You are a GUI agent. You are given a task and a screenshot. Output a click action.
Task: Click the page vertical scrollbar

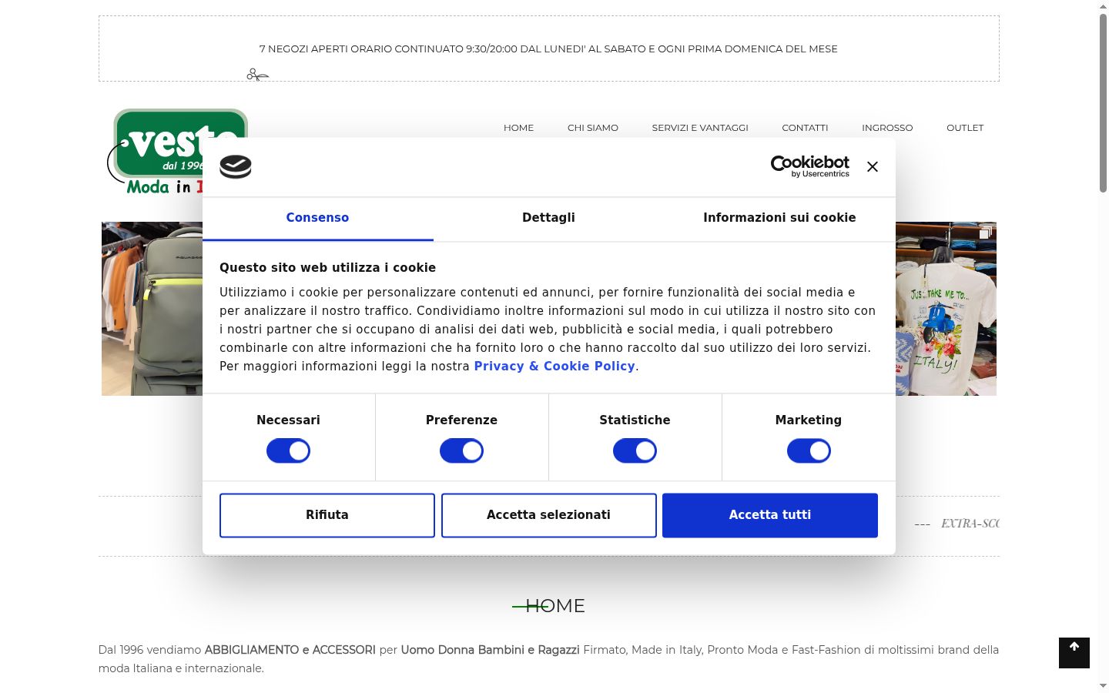click(x=1103, y=103)
